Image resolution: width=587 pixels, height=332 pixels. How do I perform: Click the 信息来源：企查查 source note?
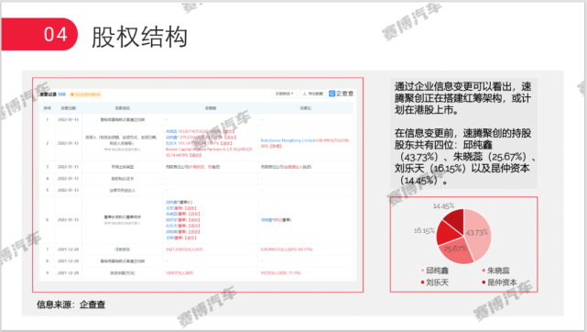pos(71,304)
